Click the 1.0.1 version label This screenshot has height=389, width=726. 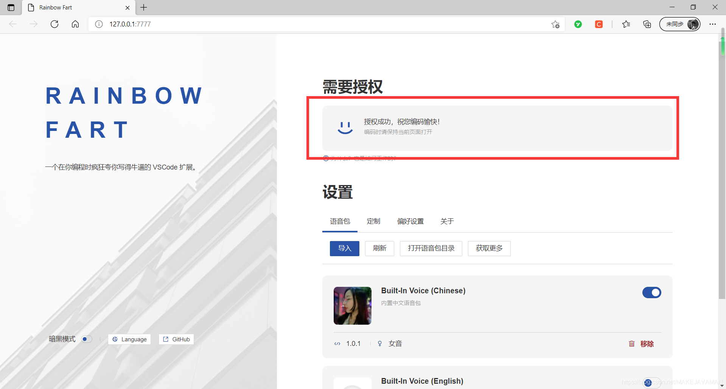tap(353, 344)
